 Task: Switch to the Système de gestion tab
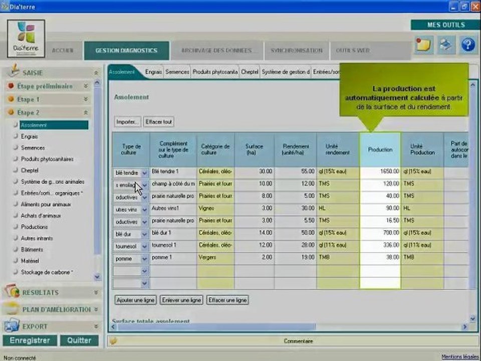click(x=286, y=72)
